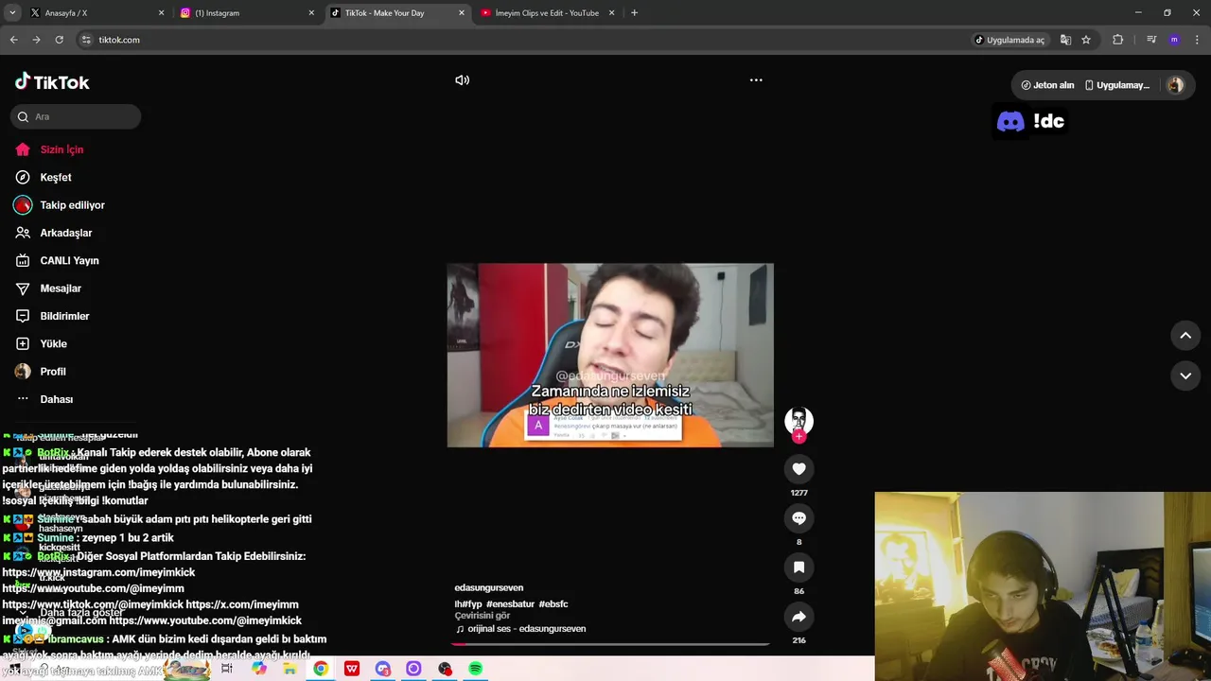Click the playing video to pause
The image size is (1211, 681).
click(610, 355)
